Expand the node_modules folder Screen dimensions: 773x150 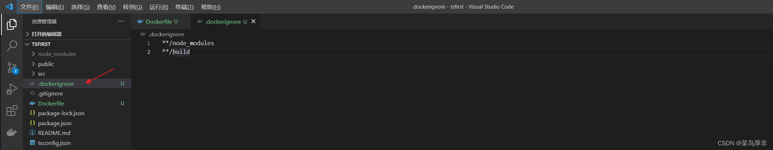coord(57,54)
